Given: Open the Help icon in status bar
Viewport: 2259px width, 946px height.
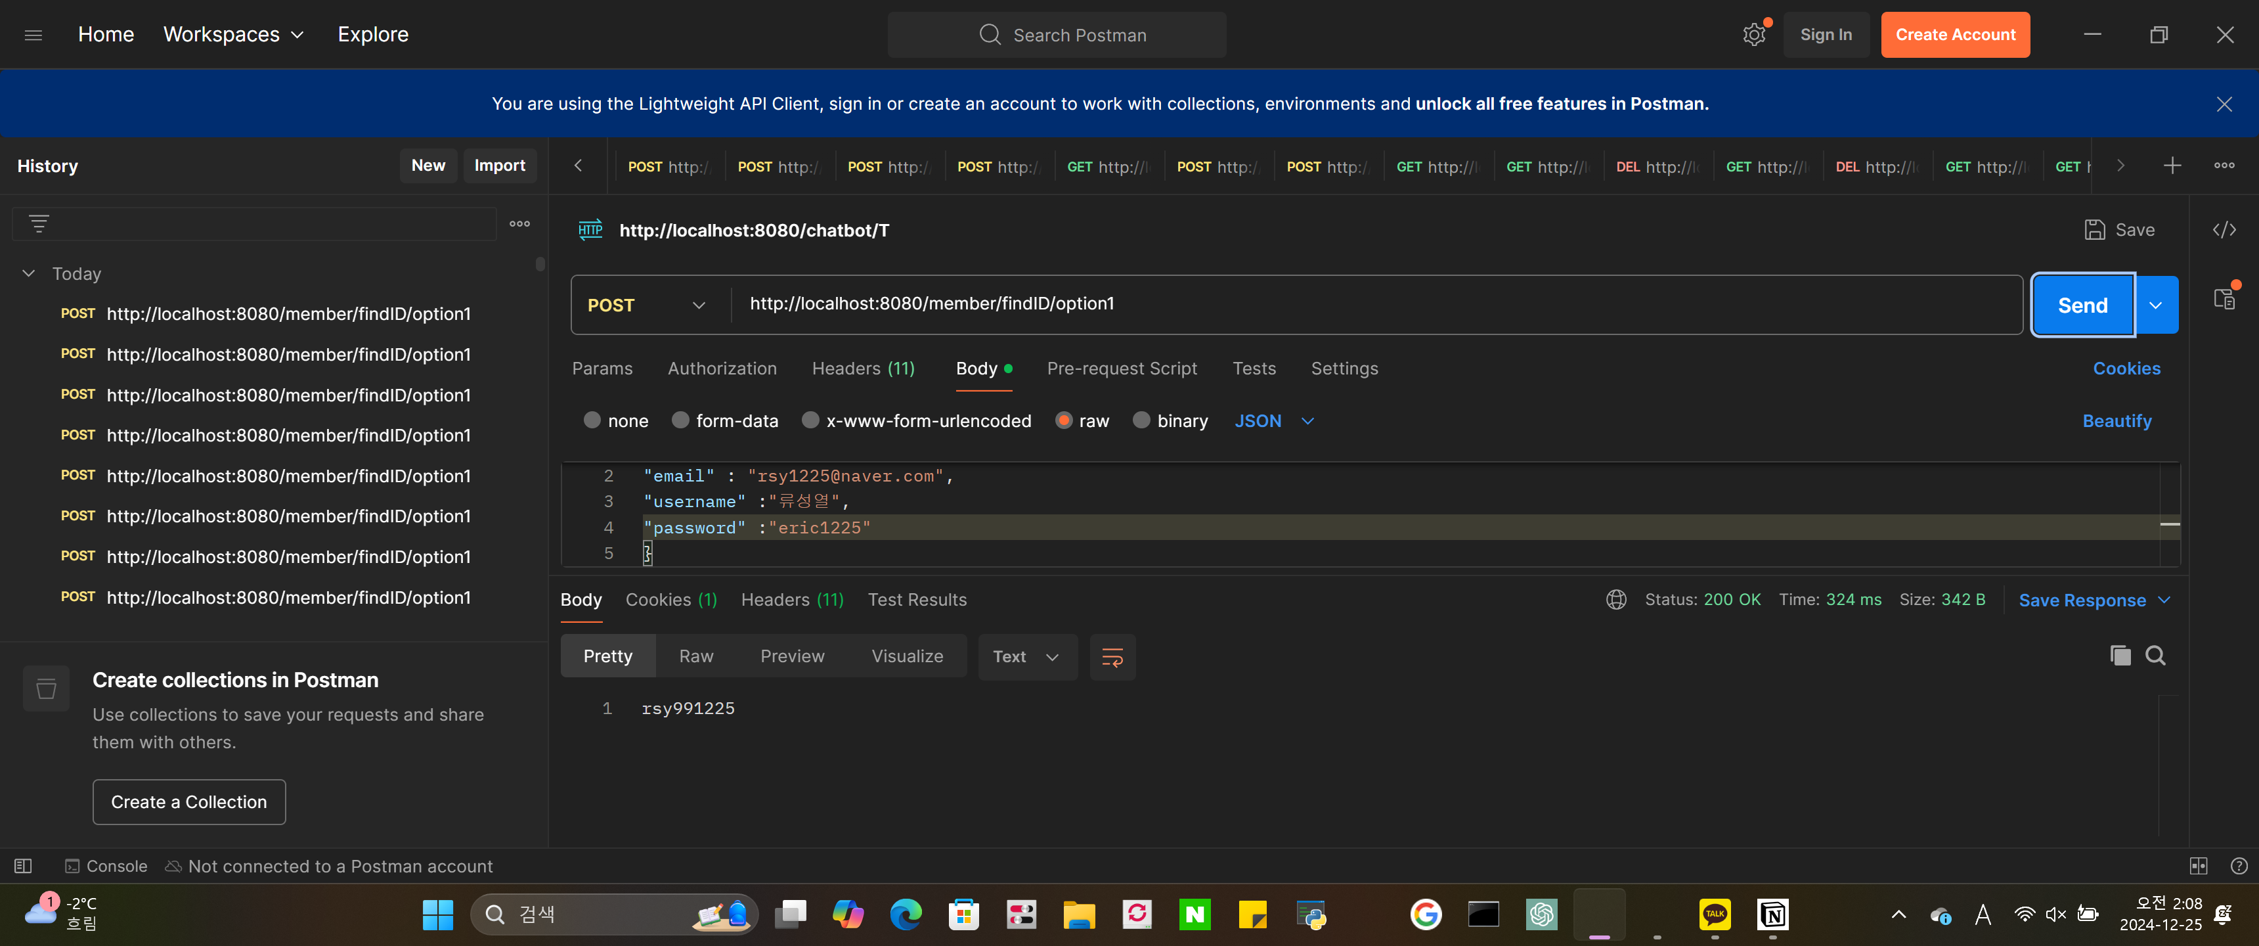Looking at the screenshot, I should coord(2239,867).
